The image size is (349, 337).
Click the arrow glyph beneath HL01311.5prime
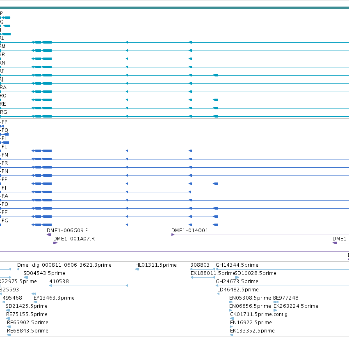(x=137, y=269)
